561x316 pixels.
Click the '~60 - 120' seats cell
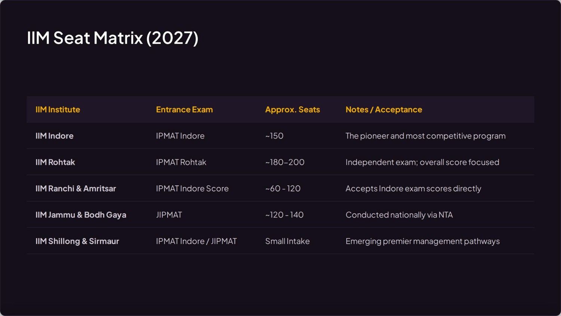tap(283, 188)
